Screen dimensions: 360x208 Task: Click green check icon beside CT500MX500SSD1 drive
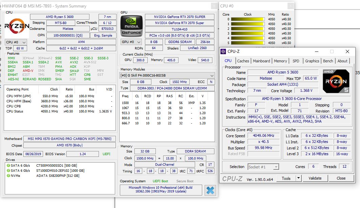click(x=8, y=165)
